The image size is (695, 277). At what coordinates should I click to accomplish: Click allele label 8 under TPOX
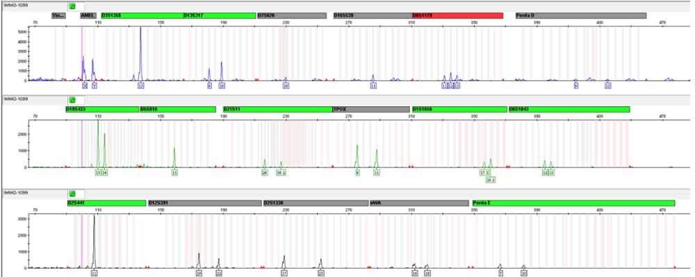click(x=357, y=173)
